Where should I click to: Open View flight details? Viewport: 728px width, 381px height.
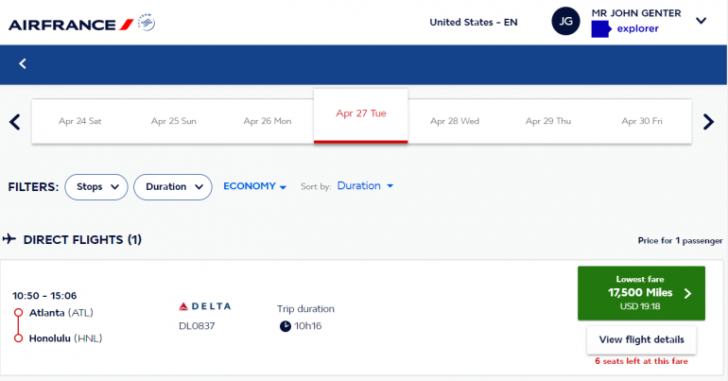[x=641, y=340]
